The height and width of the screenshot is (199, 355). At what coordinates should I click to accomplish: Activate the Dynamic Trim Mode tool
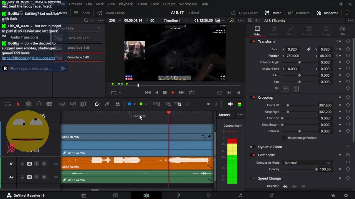pos(39,104)
